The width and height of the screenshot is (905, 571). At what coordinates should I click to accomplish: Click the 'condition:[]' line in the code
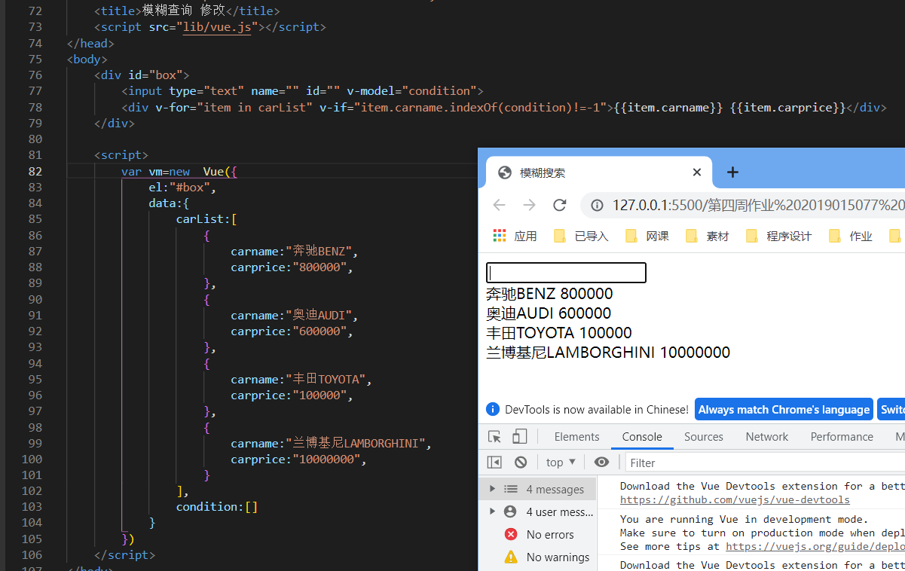point(217,507)
